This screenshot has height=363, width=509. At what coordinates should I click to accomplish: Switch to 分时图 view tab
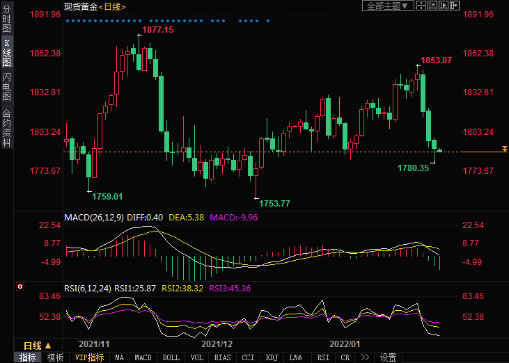6,19
